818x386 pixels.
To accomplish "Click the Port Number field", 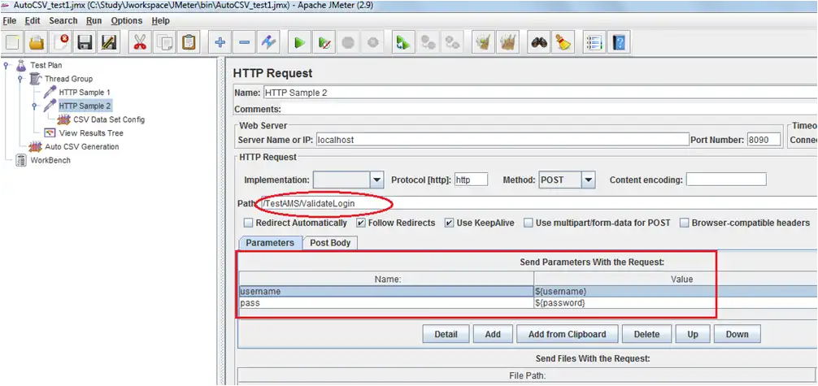I will click(764, 140).
